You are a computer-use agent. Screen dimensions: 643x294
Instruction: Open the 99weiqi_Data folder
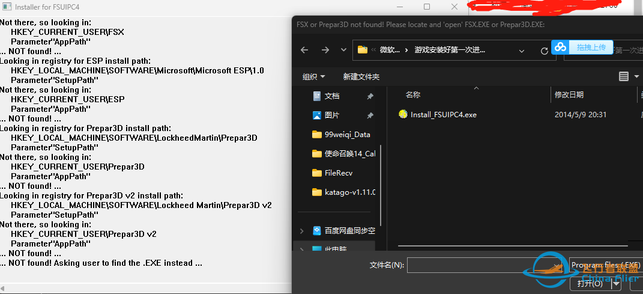coord(347,135)
